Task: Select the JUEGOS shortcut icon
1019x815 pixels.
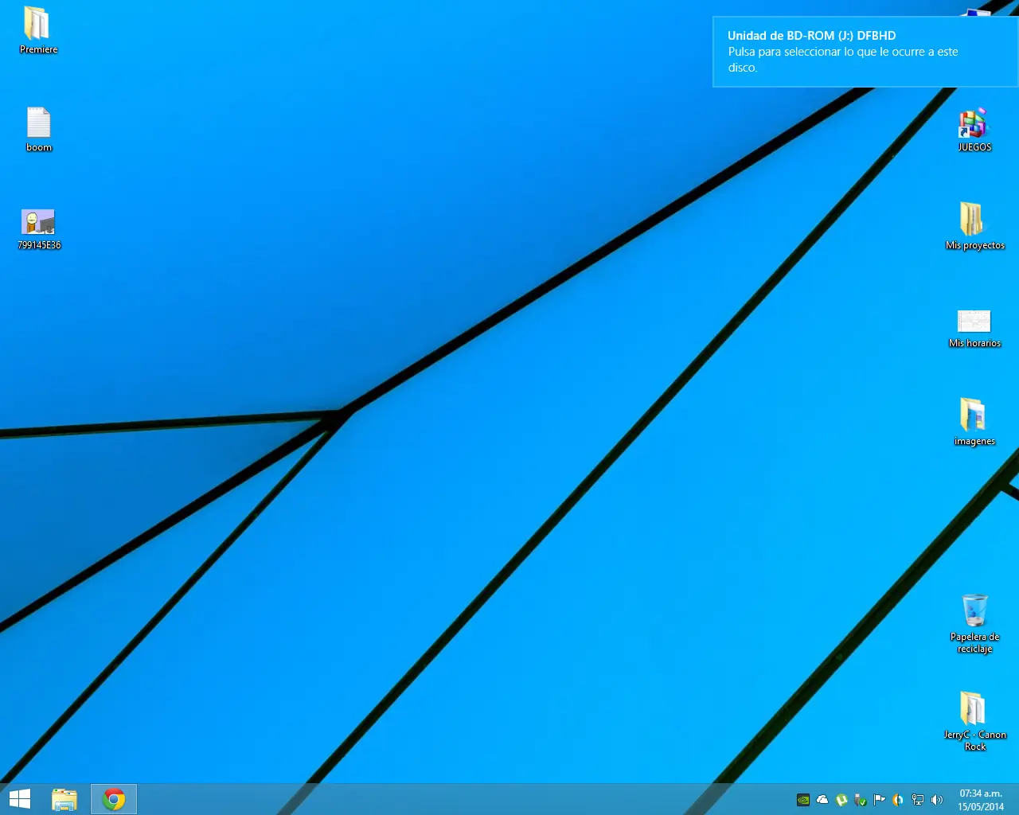Action: pos(974,130)
